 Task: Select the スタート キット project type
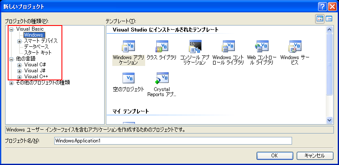click(38, 52)
